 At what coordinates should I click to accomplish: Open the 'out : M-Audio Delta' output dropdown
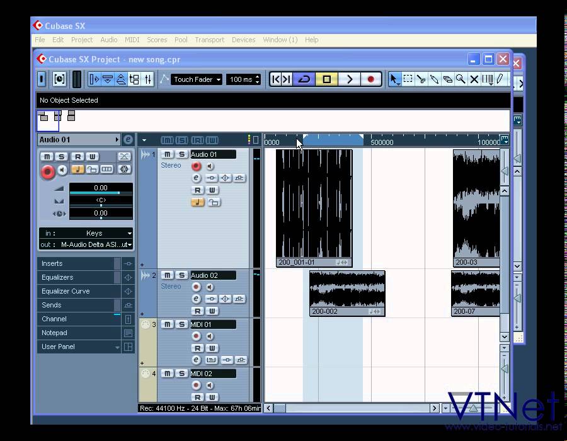click(86, 244)
